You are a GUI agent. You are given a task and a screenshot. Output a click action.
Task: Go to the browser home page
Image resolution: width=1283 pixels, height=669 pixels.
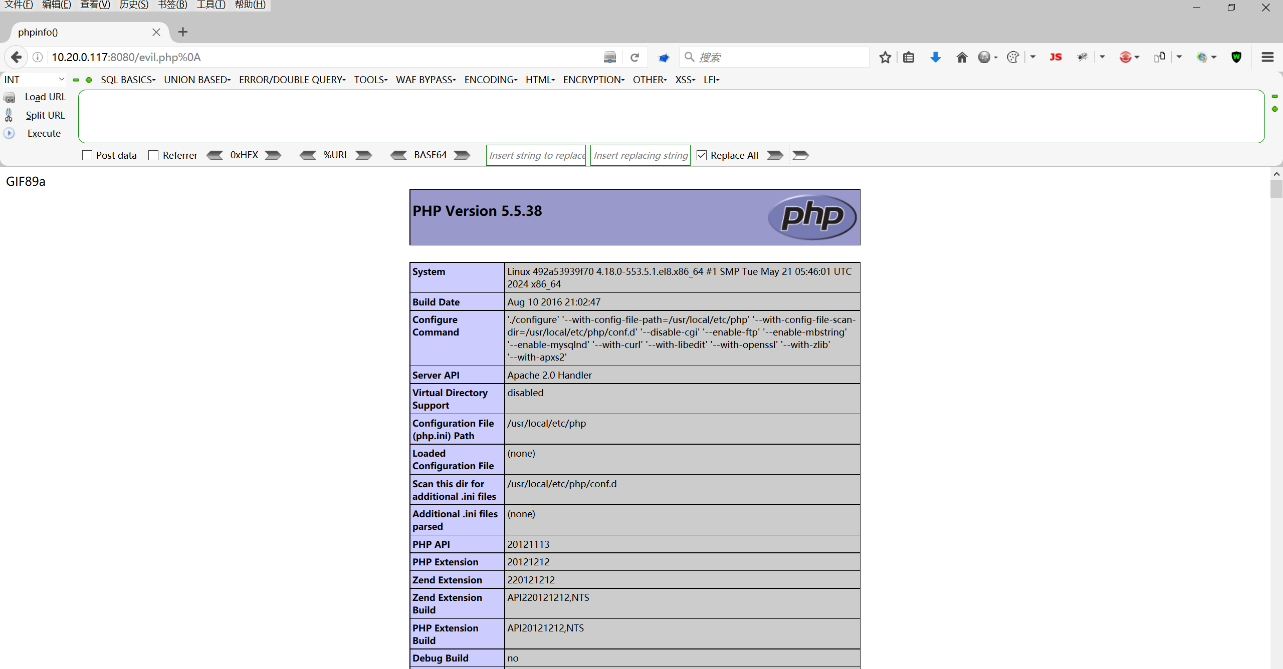pyautogui.click(x=962, y=57)
